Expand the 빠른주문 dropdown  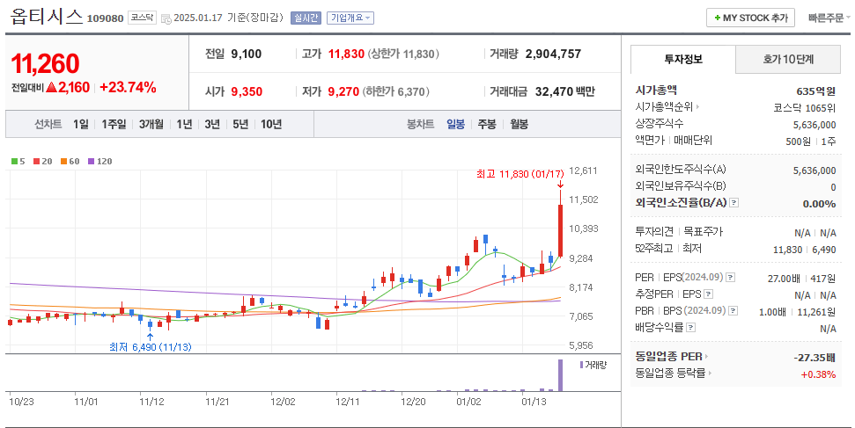tap(829, 18)
